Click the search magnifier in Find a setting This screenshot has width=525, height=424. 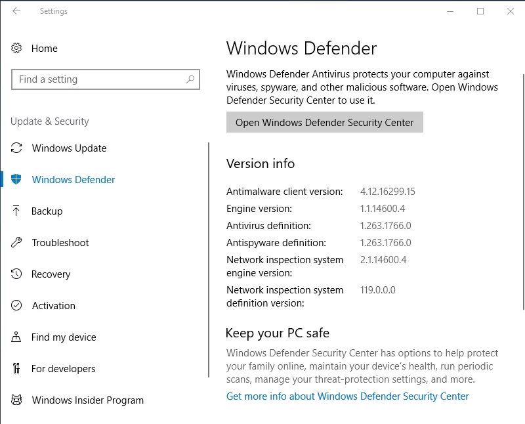pos(190,79)
